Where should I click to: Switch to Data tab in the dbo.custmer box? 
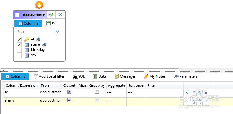coord(53,23)
